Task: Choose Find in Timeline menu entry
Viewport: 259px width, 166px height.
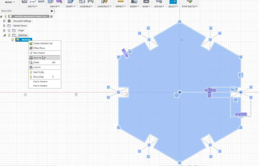Action: [x=45, y=86]
